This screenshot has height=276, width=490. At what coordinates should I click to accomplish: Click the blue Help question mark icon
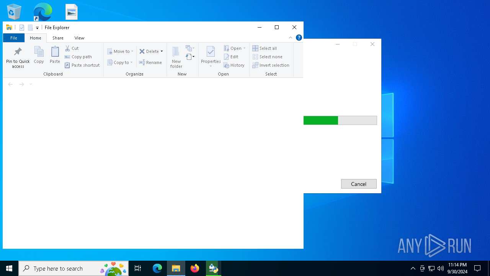pyautogui.click(x=299, y=38)
